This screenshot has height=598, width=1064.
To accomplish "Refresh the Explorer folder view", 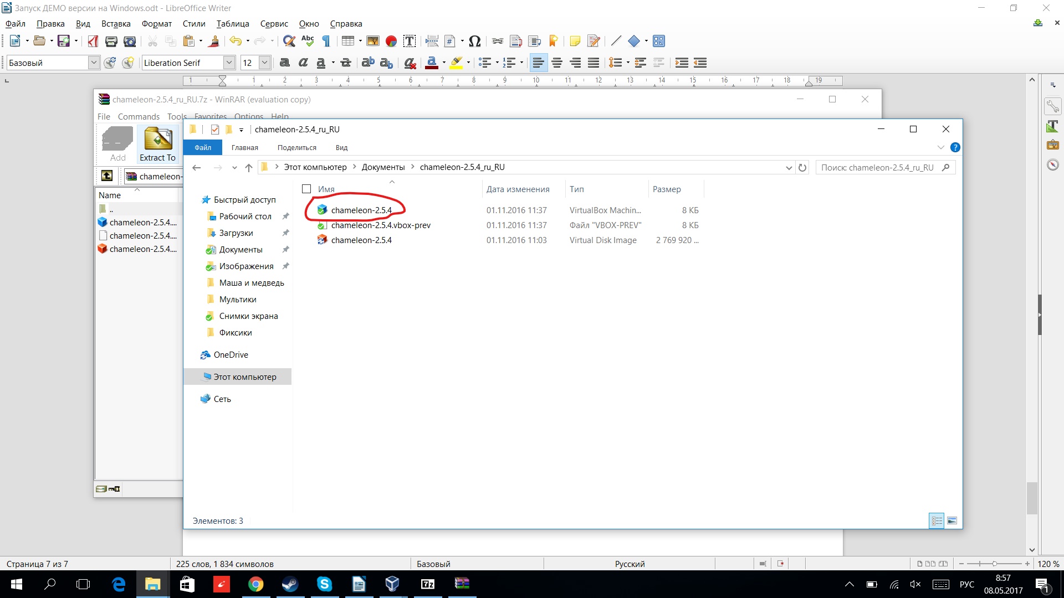I will (802, 168).
